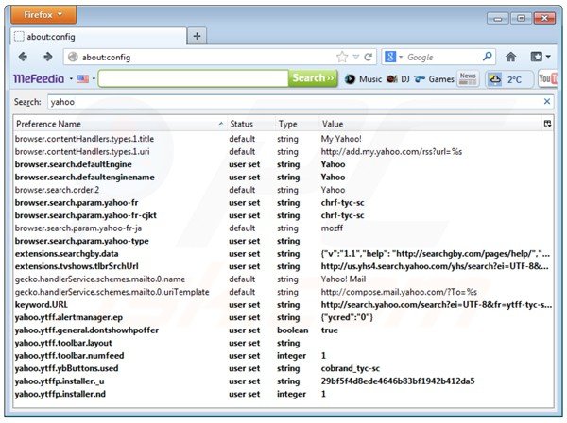Select browser.search.param.yahoo-fr preference
This screenshot has width=567, height=423.
283,203
